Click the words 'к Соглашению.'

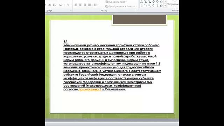[x=114, y=89]
